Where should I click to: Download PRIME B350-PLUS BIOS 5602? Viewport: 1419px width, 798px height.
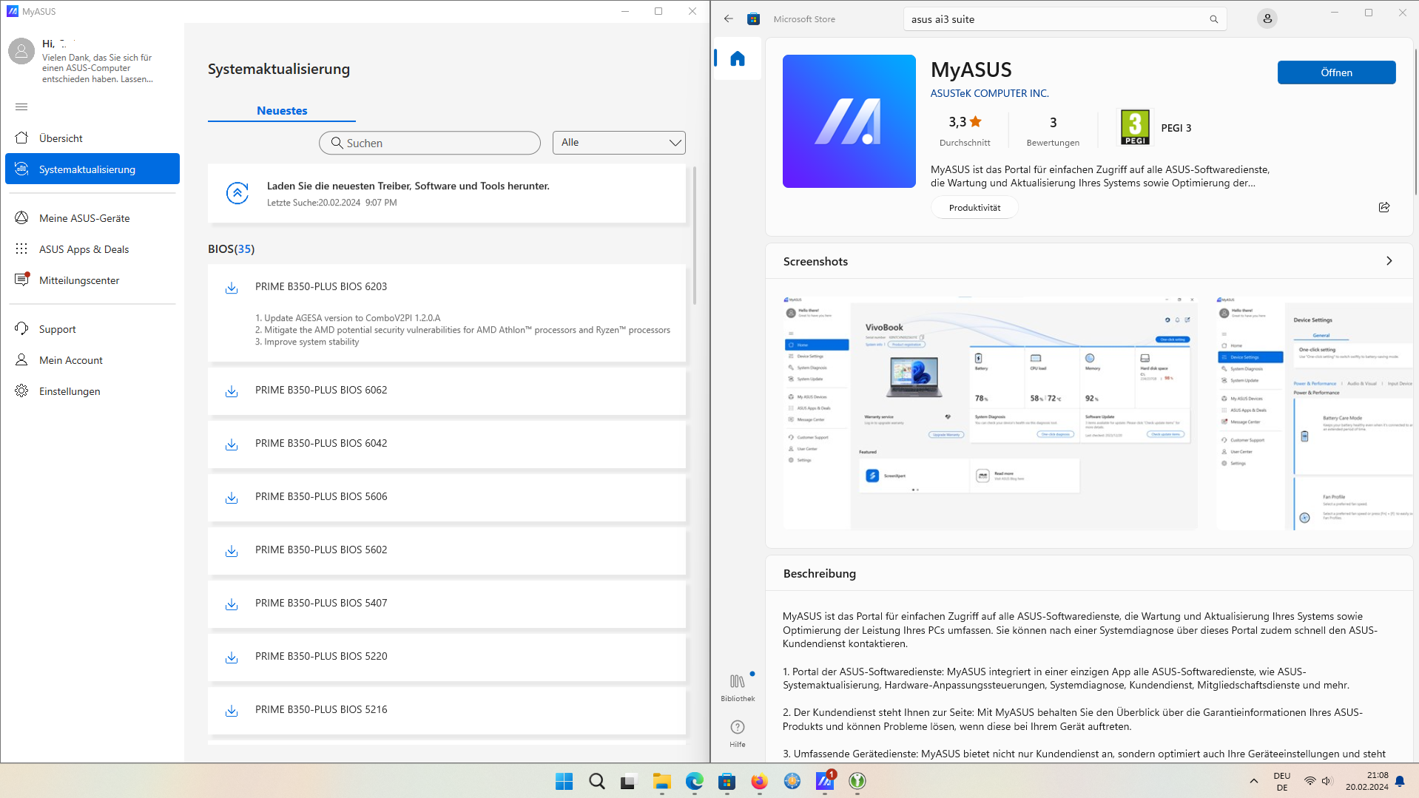(x=232, y=551)
